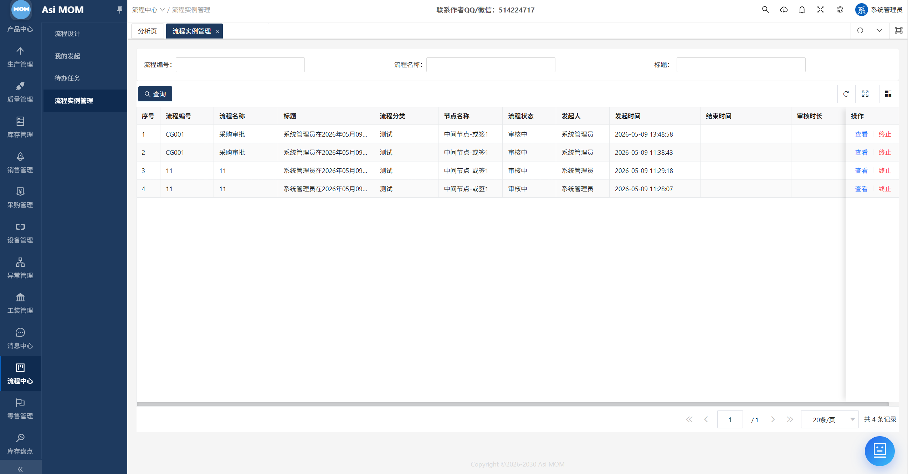Go to first page arrow
Viewport: 908px width, 474px height.
click(x=689, y=419)
